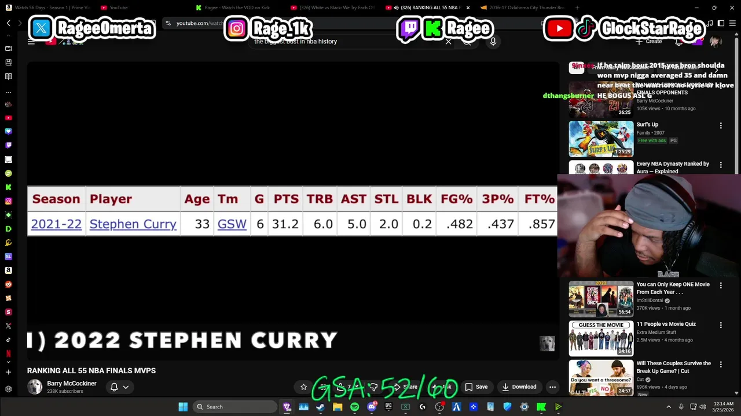The height and width of the screenshot is (416, 741).
Task: Click the voice search microphone icon
Action: click(493, 42)
